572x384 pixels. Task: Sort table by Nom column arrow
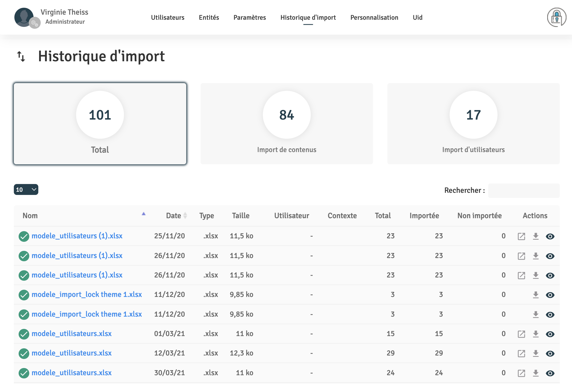(x=144, y=214)
